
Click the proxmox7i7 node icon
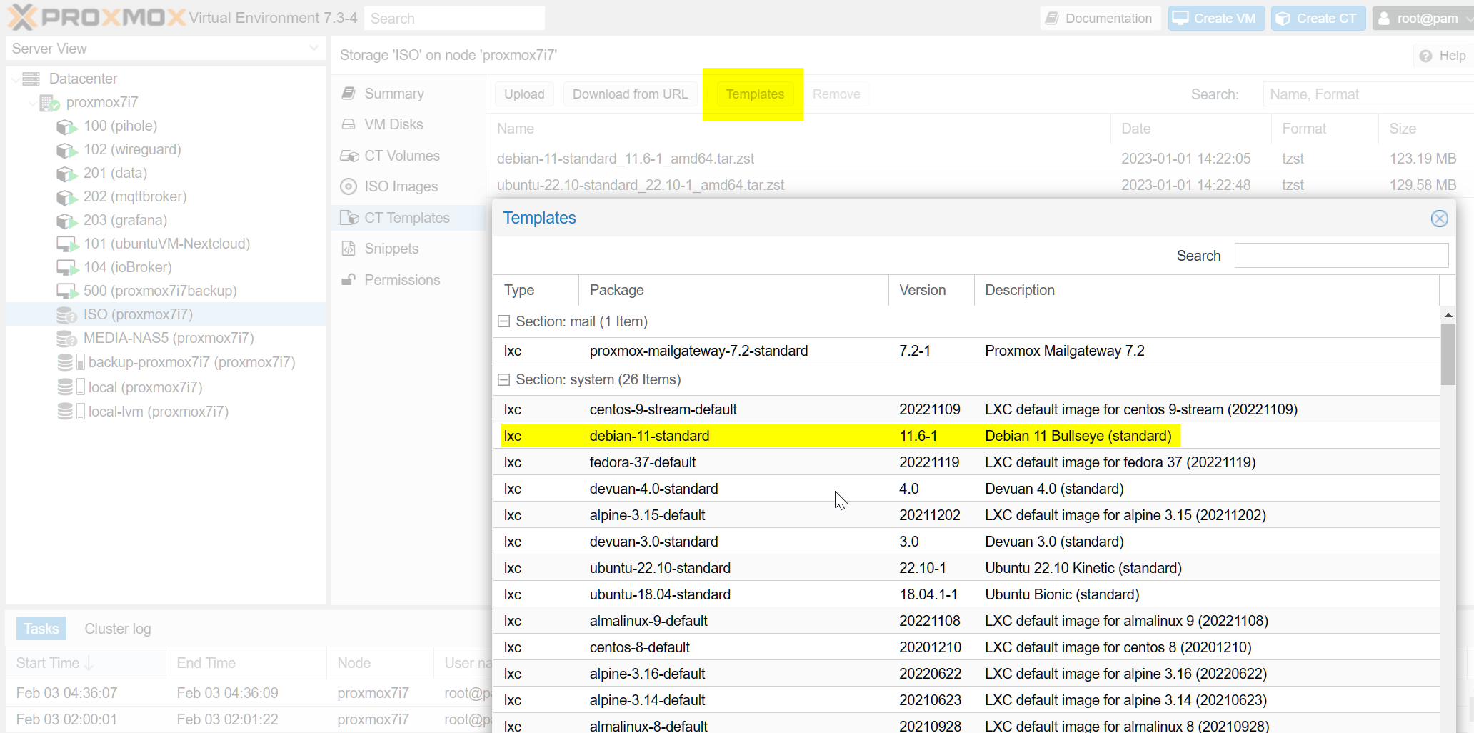pos(49,103)
